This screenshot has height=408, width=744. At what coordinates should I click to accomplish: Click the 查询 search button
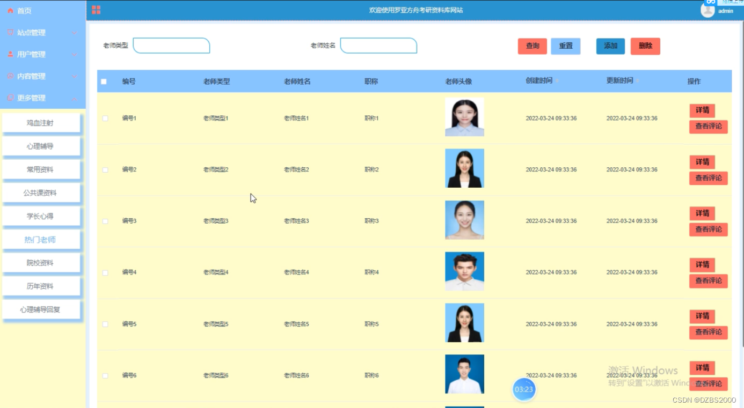point(533,46)
